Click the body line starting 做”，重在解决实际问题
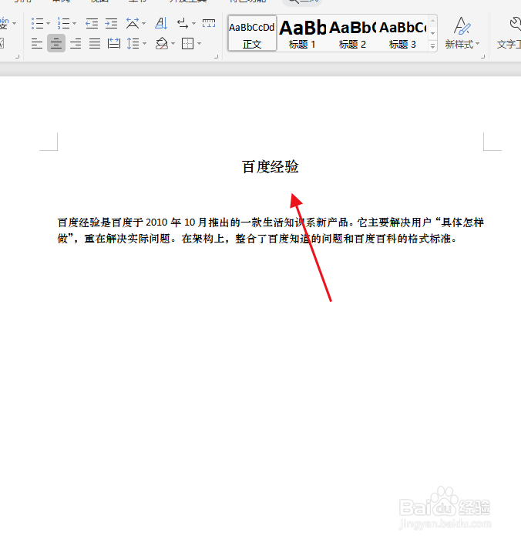Image resolution: width=521 pixels, height=542 pixels. tap(257, 239)
